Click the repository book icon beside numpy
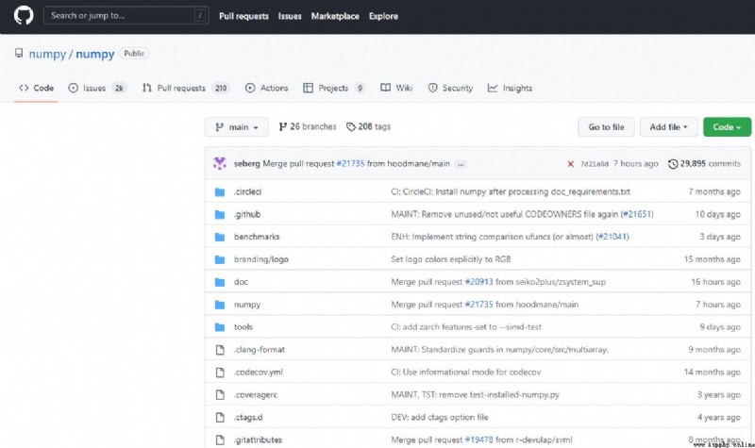Viewport: 755px width, 448px height. pyautogui.click(x=19, y=54)
